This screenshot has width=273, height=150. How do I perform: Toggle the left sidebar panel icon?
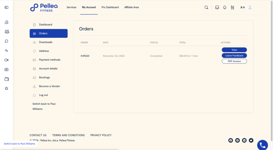[6, 7]
